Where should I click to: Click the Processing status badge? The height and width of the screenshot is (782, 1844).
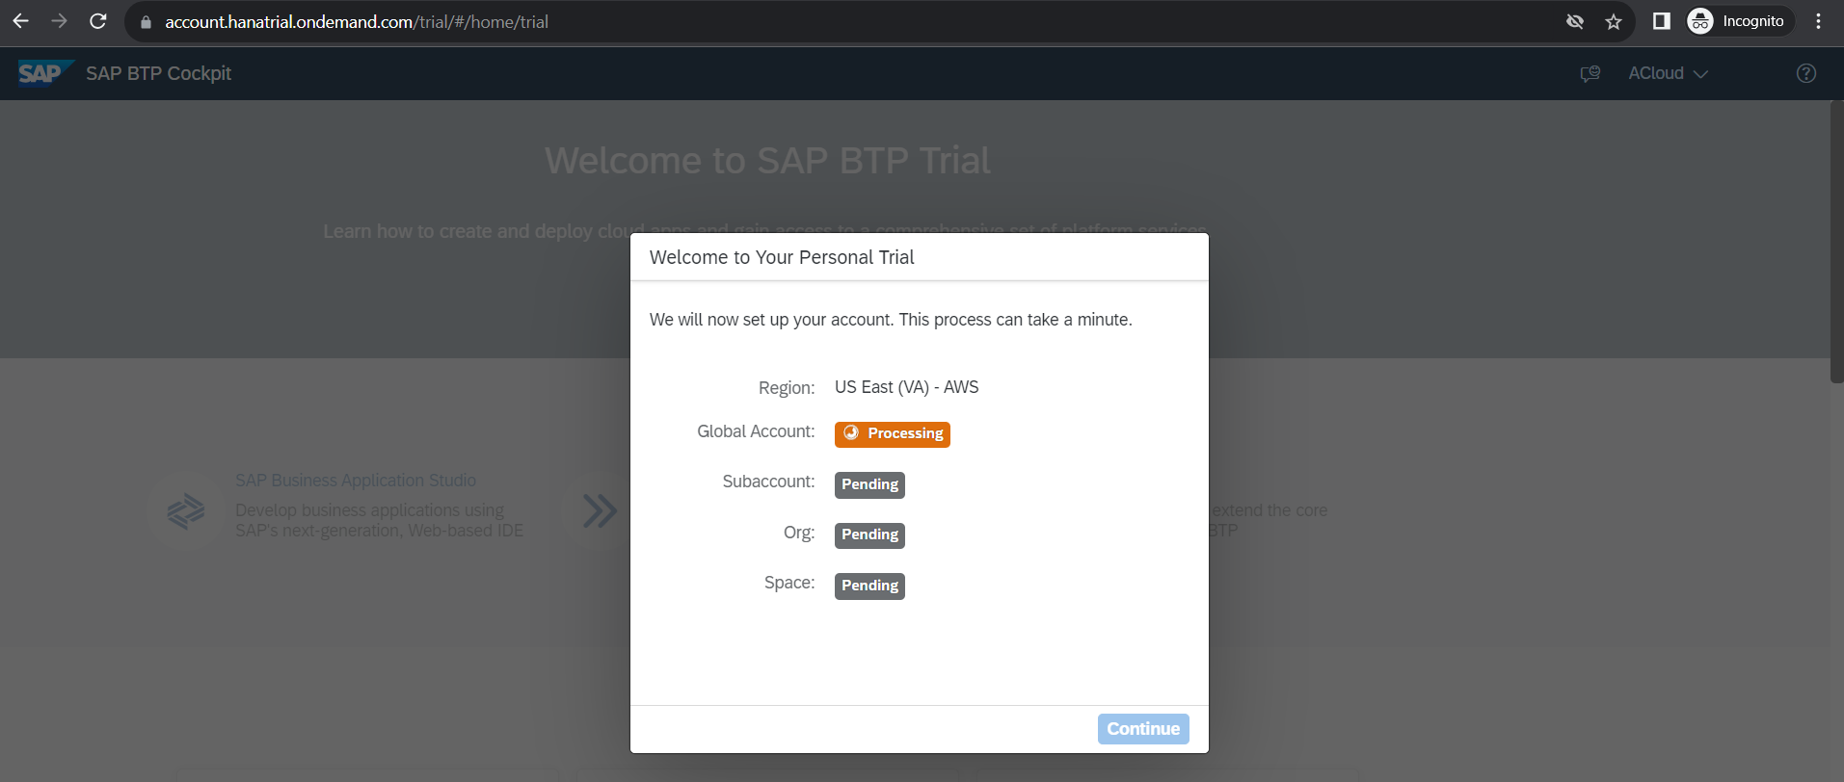pyautogui.click(x=892, y=434)
